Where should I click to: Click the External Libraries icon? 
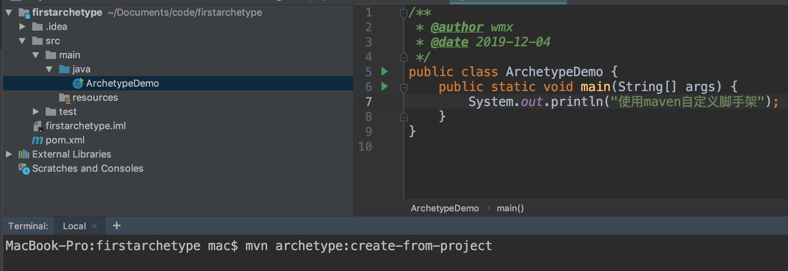[24, 154]
